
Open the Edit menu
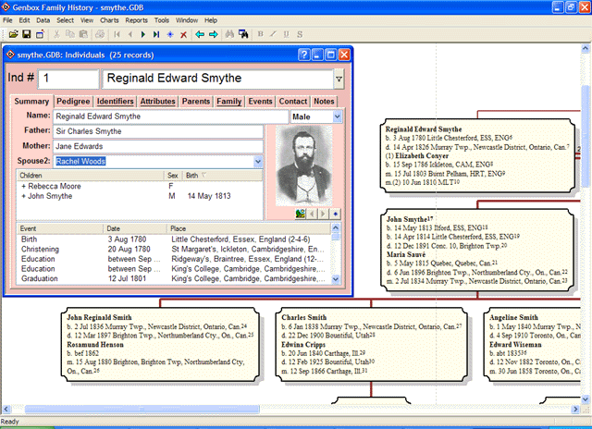click(24, 20)
